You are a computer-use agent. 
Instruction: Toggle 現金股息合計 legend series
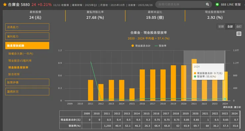(x=141, y=46)
